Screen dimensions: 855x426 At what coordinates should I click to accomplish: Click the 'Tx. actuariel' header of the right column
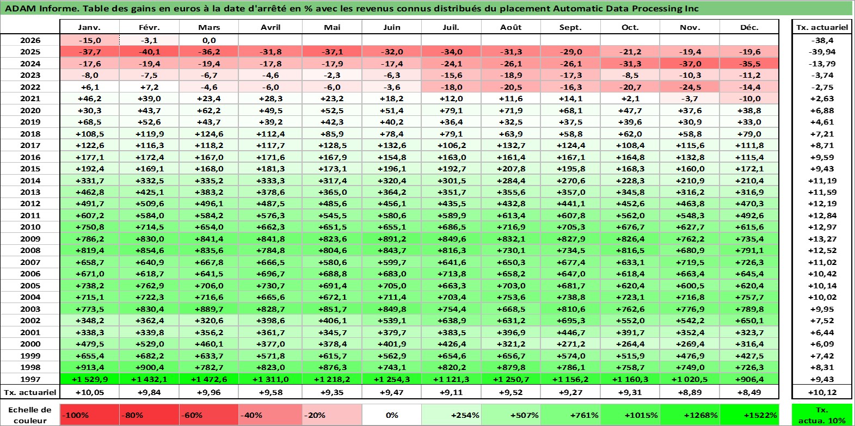[x=822, y=27]
